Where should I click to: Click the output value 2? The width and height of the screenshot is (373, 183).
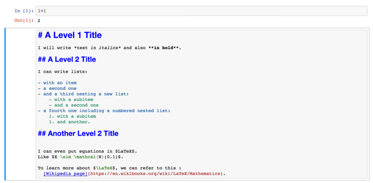[39, 21]
